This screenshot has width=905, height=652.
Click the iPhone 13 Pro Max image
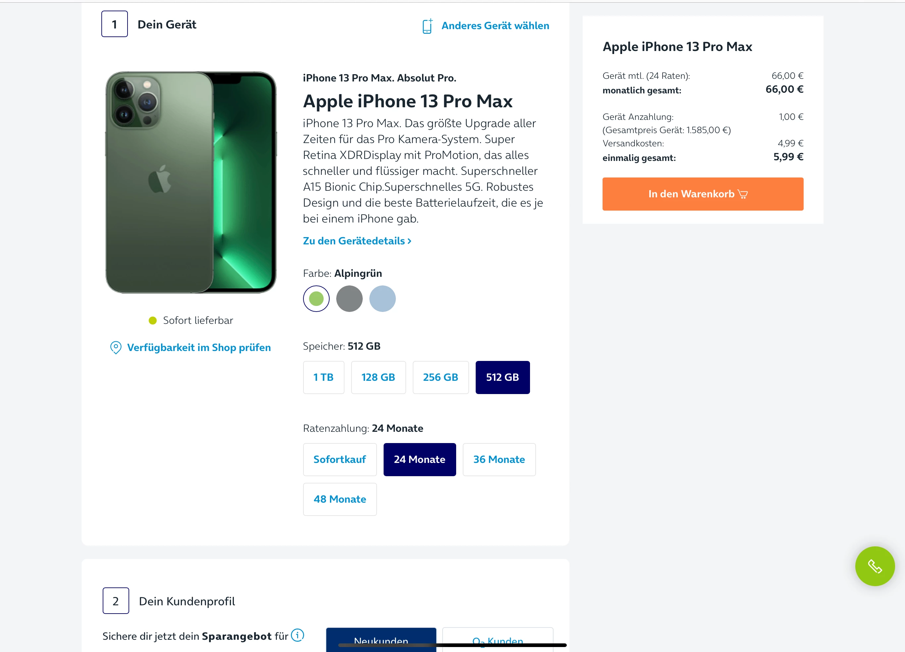click(x=191, y=183)
